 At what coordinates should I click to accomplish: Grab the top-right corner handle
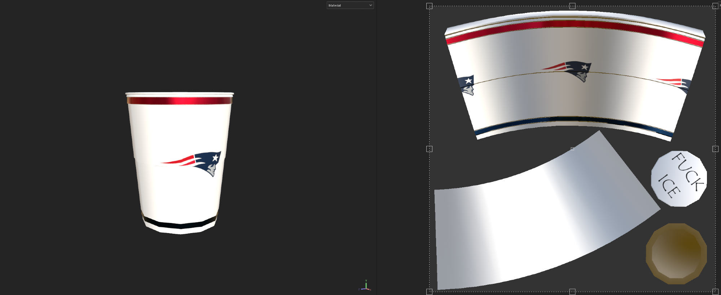[x=715, y=6]
